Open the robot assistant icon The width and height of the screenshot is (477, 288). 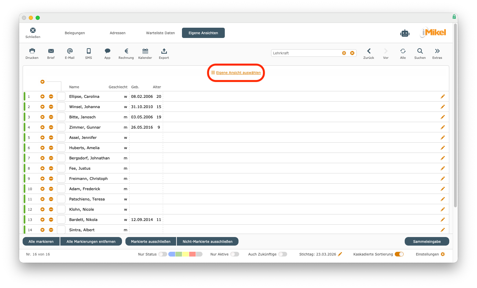pos(405,33)
